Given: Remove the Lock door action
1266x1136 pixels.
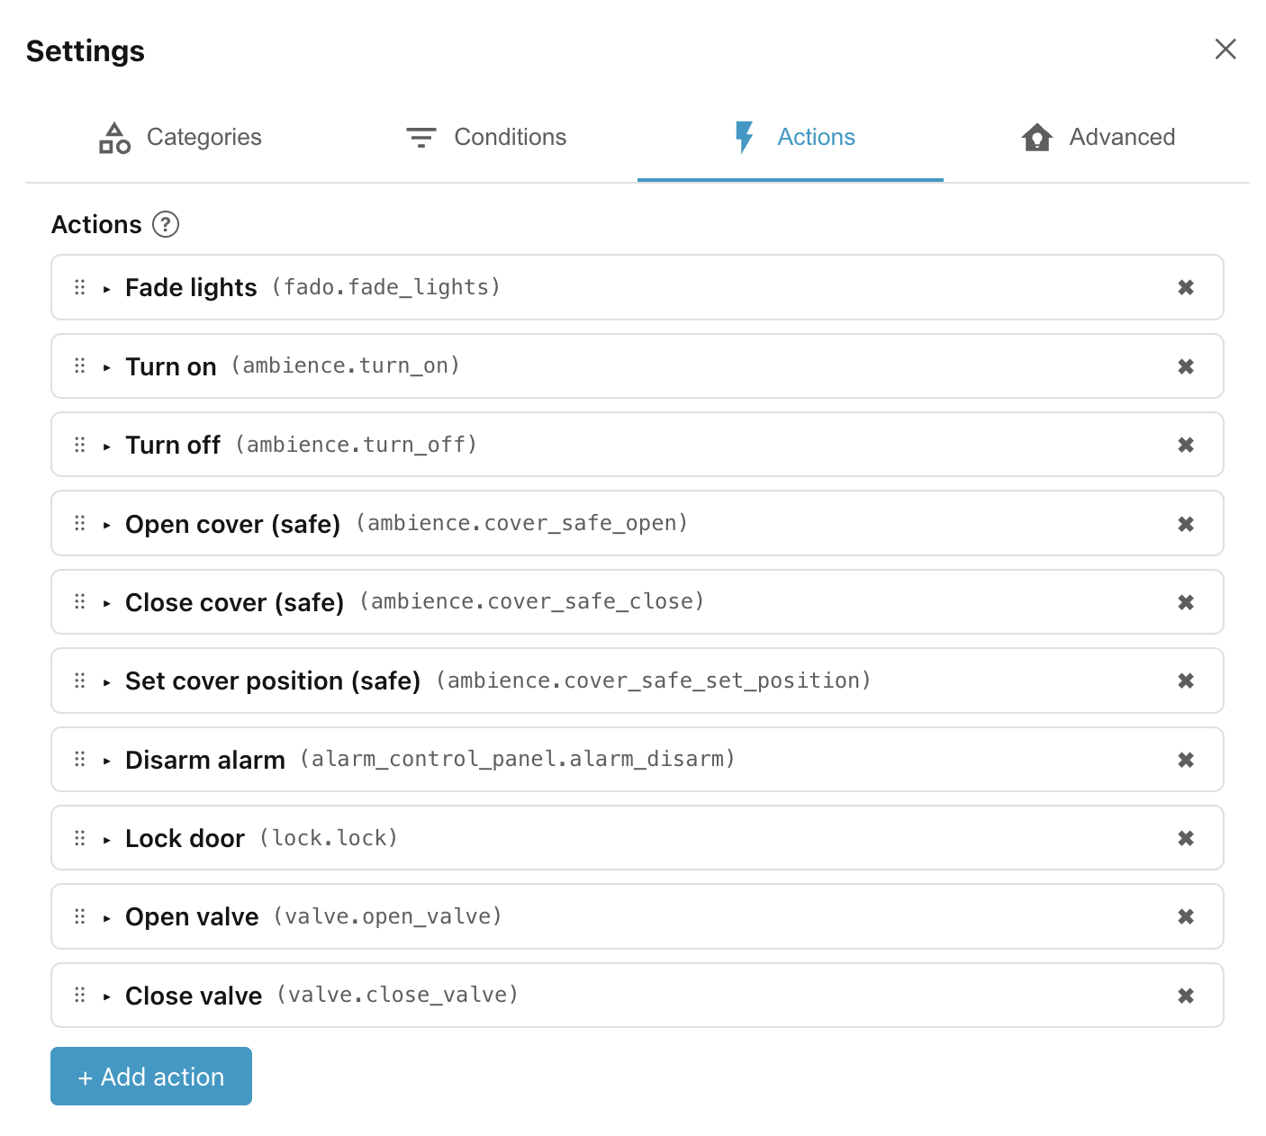Looking at the screenshot, I should [1186, 838].
